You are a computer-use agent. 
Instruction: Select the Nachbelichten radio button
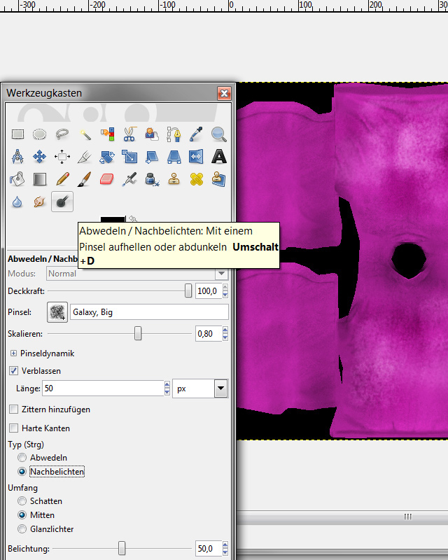coord(22,471)
